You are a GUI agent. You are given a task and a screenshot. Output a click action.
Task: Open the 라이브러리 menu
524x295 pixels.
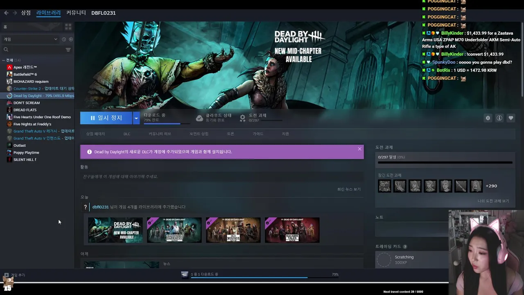[x=48, y=13]
